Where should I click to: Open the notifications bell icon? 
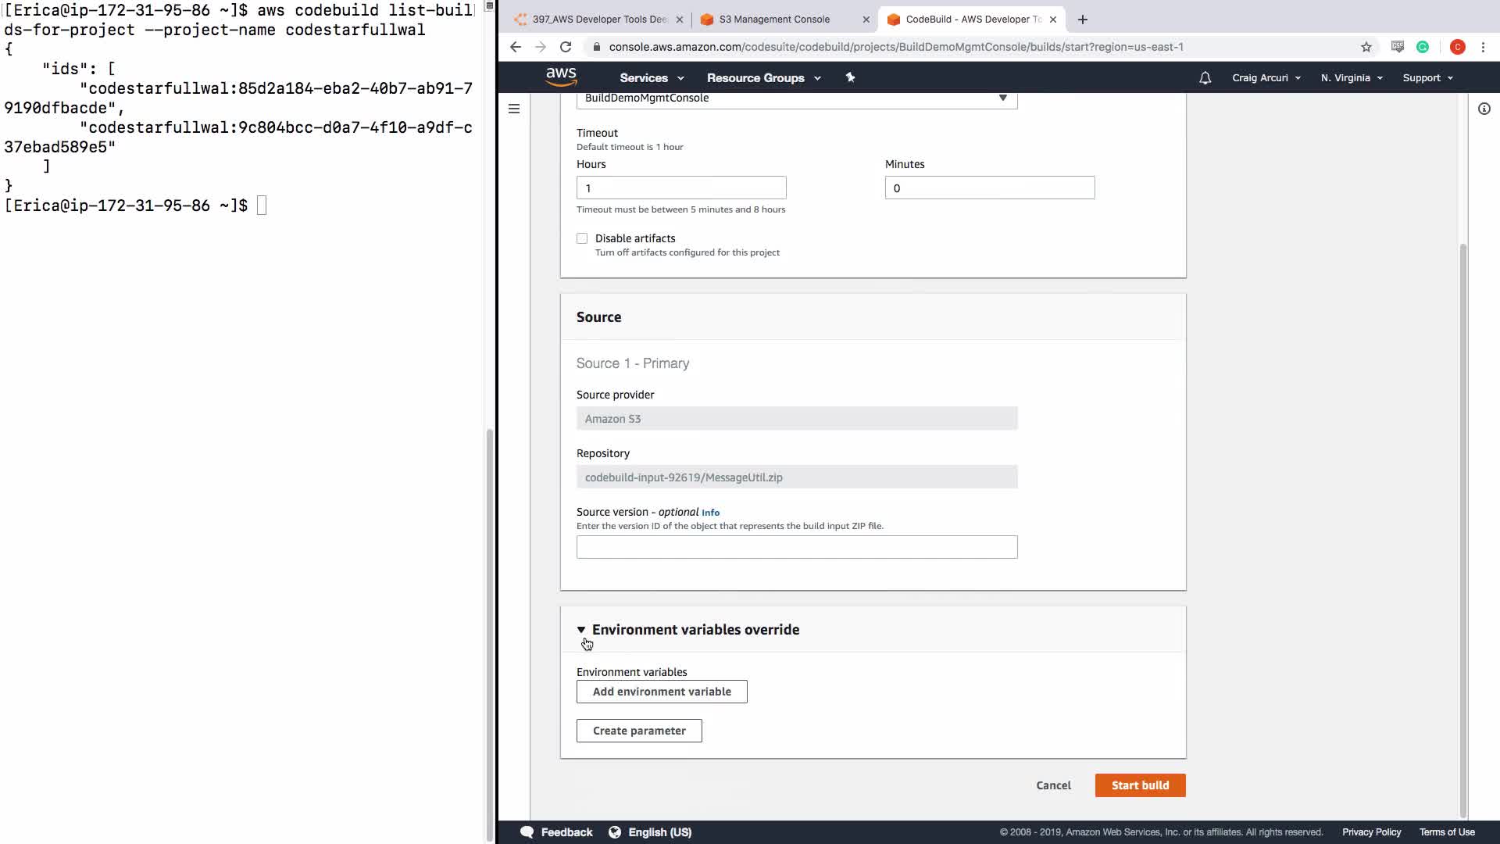pyautogui.click(x=1205, y=77)
